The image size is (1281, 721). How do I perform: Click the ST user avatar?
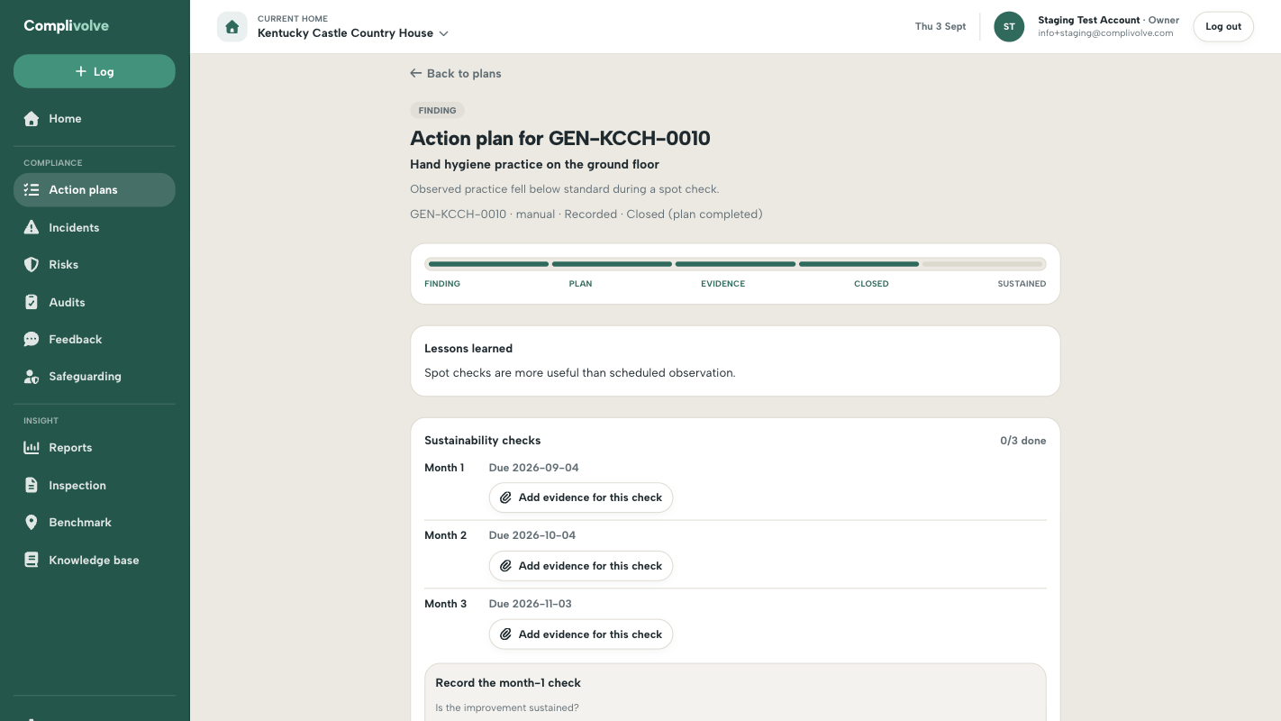click(x=1009, y=27)
